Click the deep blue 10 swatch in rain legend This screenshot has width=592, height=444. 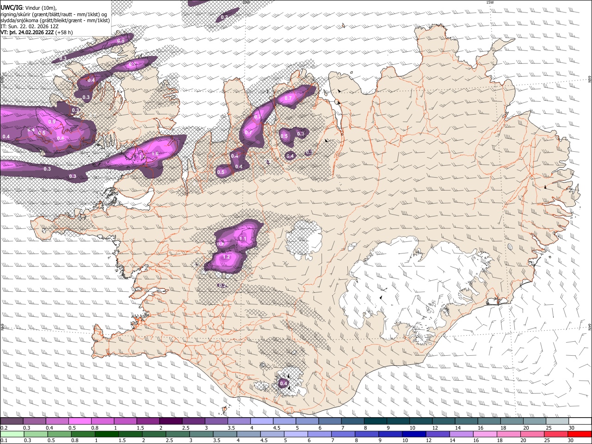click(x=414, y=434)
